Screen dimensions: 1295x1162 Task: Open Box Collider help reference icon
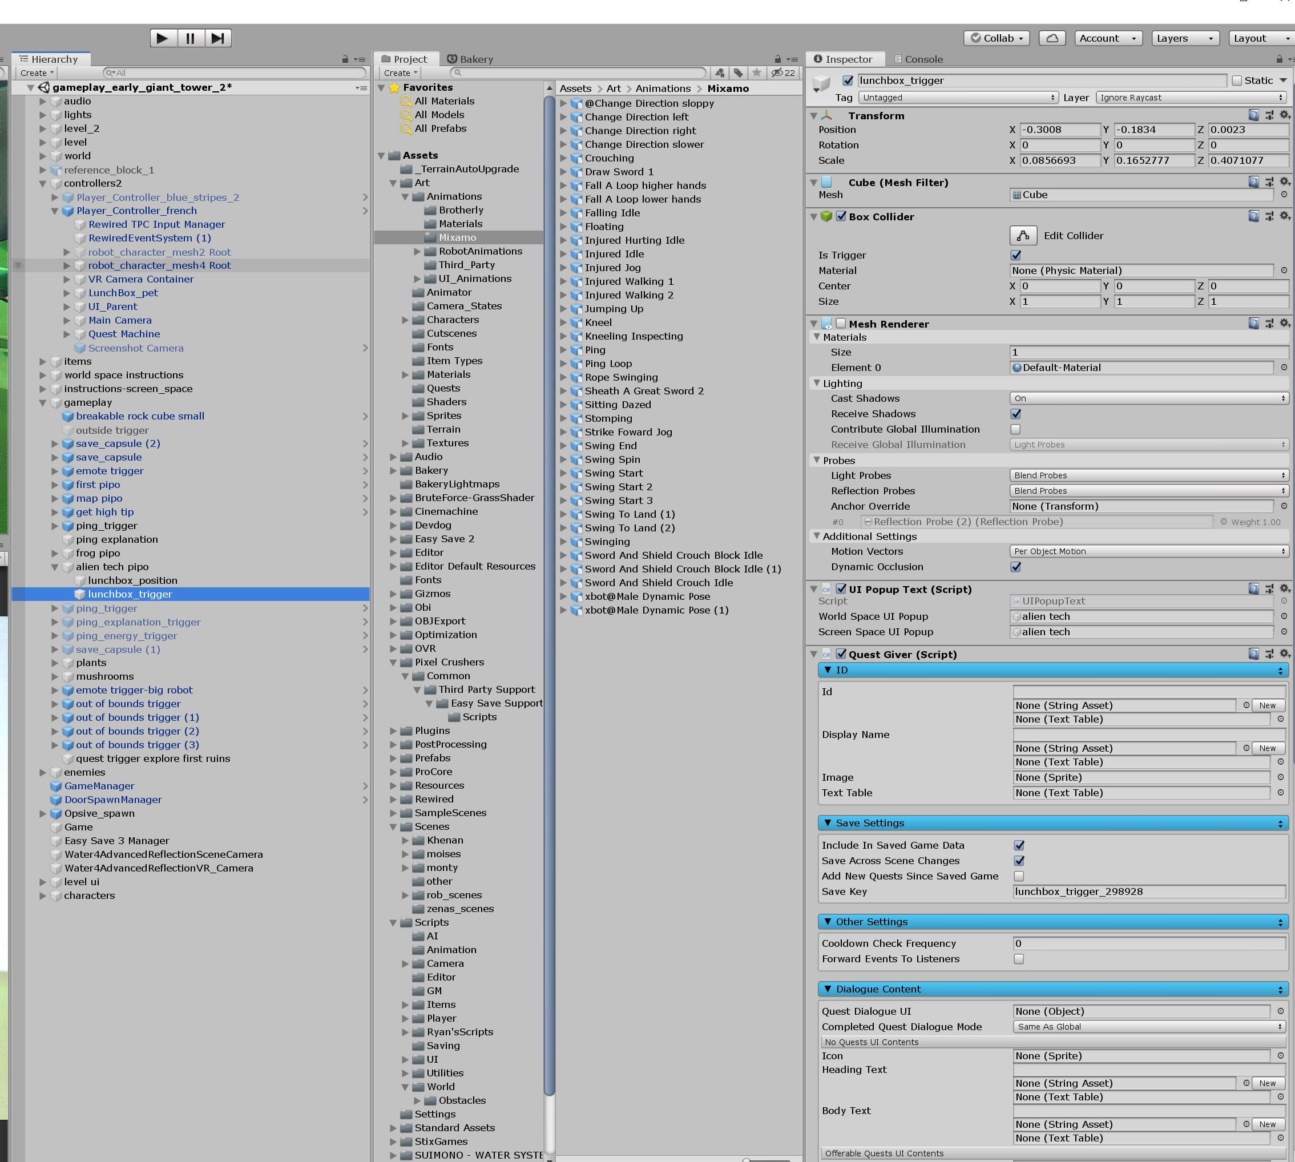tap(1253, 216)
